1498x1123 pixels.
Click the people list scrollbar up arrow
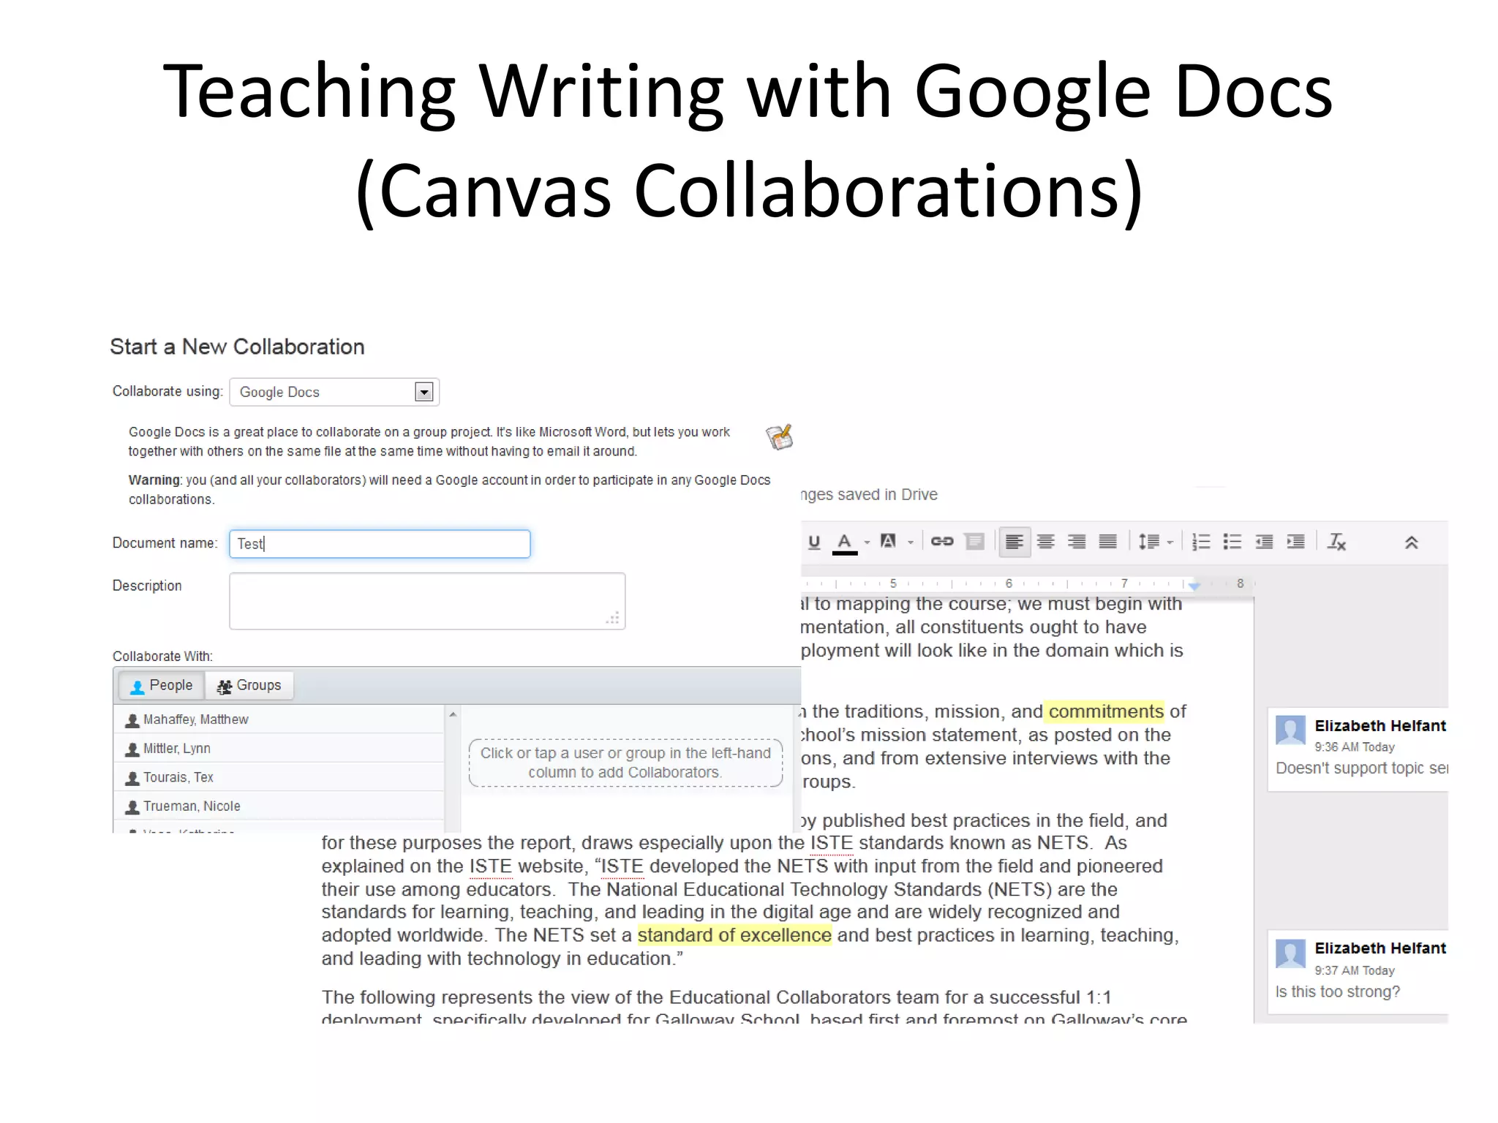(453, 714)
